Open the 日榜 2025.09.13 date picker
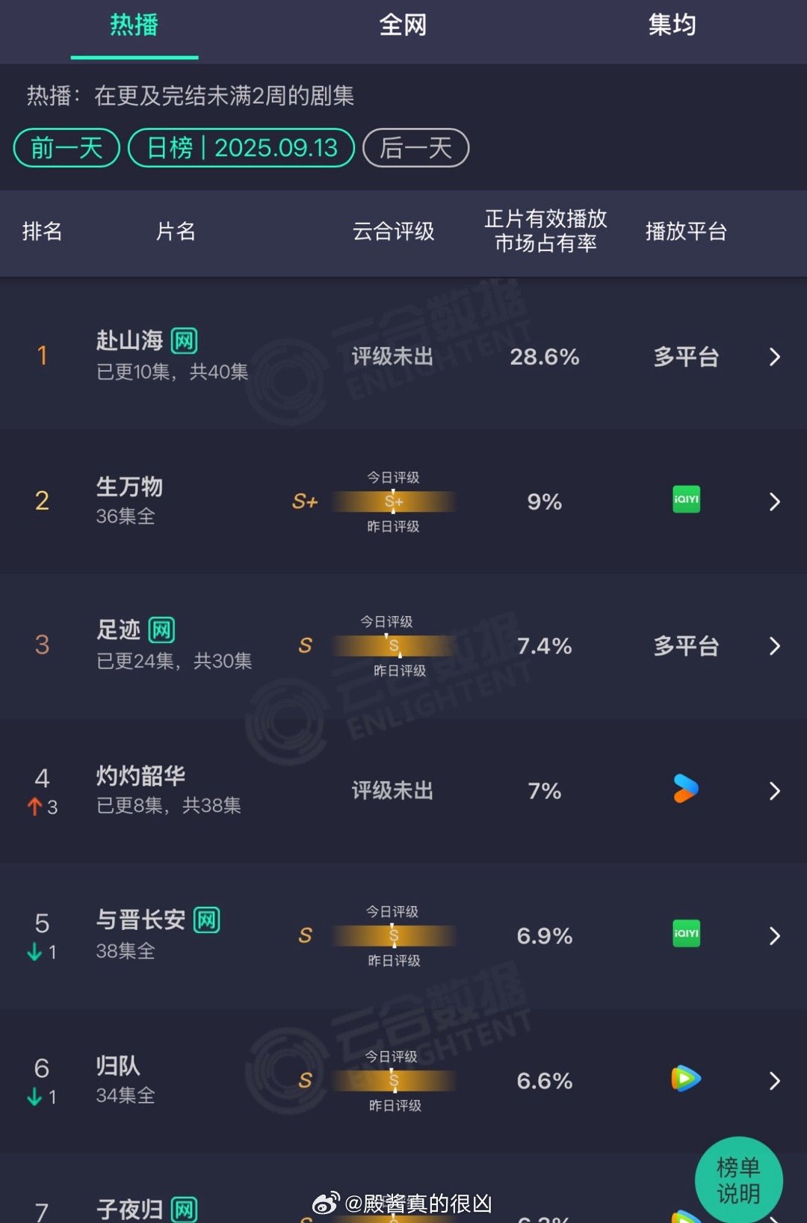Viewport: 807px width, 1223px height. pyautogui.click(x=241, y=148)
